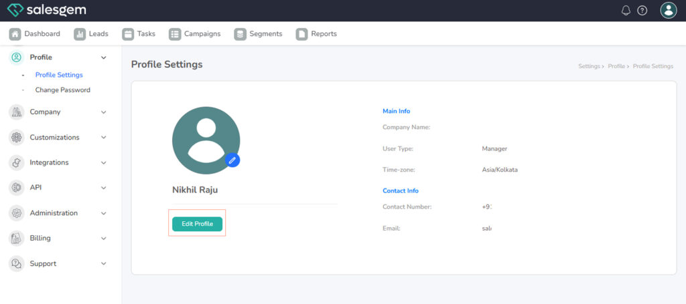686x304 pixels.
Task: Expand the Administration section chevron
Action: pos(103,213)
